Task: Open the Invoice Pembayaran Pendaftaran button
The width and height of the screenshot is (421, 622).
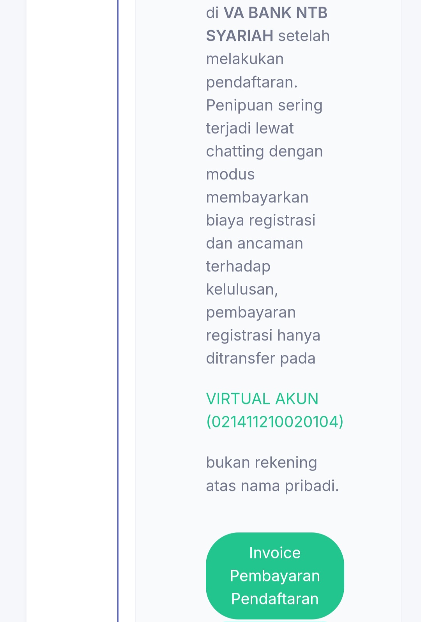Action: pos(275,576)
